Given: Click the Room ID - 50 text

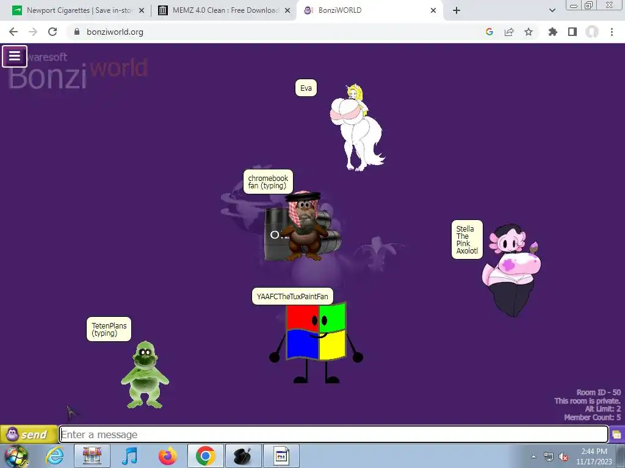Looking at the screenshot, I should (x=598, y=392).
